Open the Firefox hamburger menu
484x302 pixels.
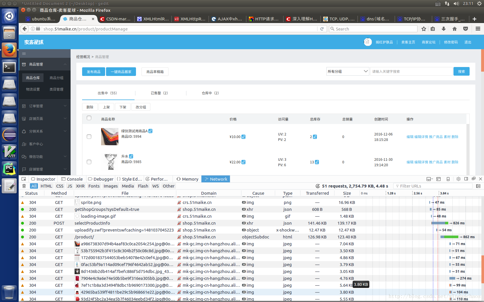pos(478,29)
